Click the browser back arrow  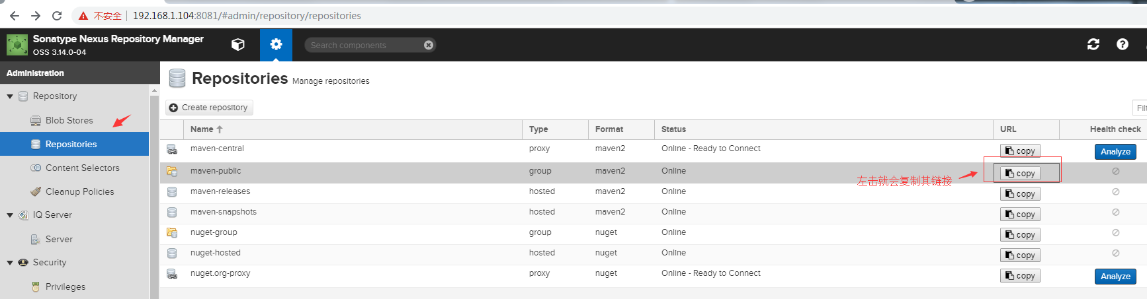15,16
